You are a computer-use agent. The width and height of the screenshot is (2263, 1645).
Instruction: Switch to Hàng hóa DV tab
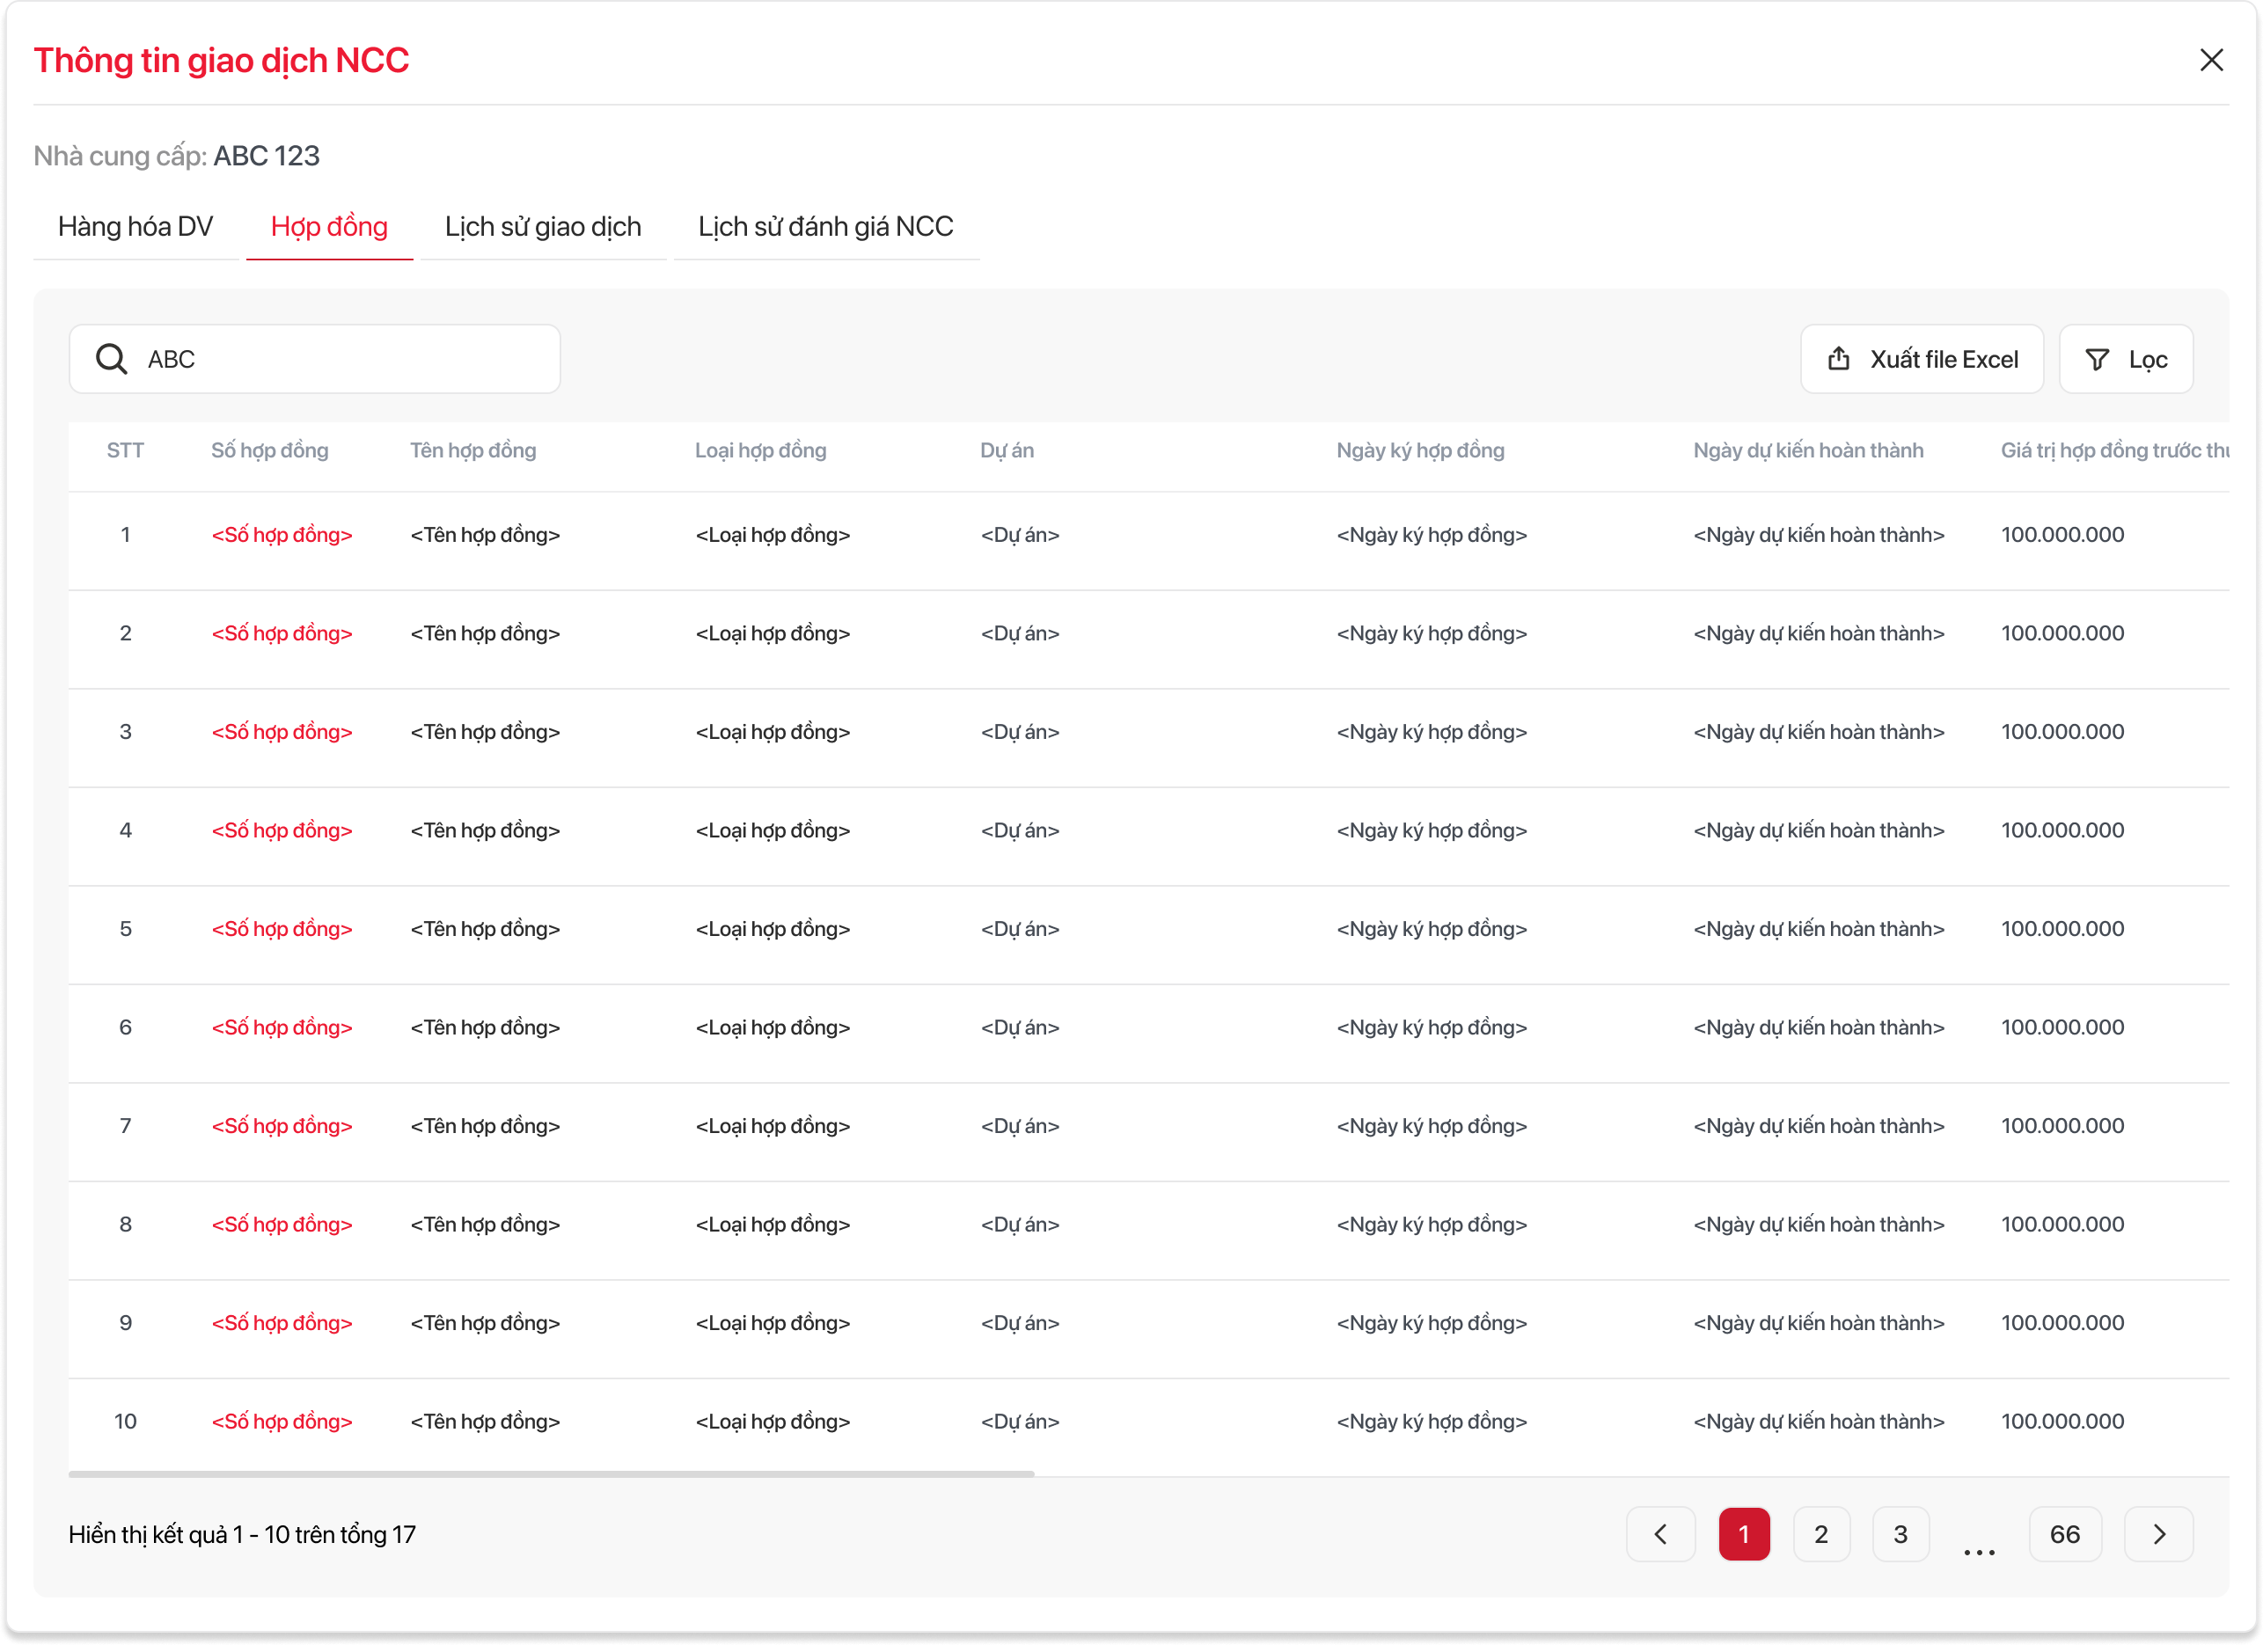pos(135,226)
